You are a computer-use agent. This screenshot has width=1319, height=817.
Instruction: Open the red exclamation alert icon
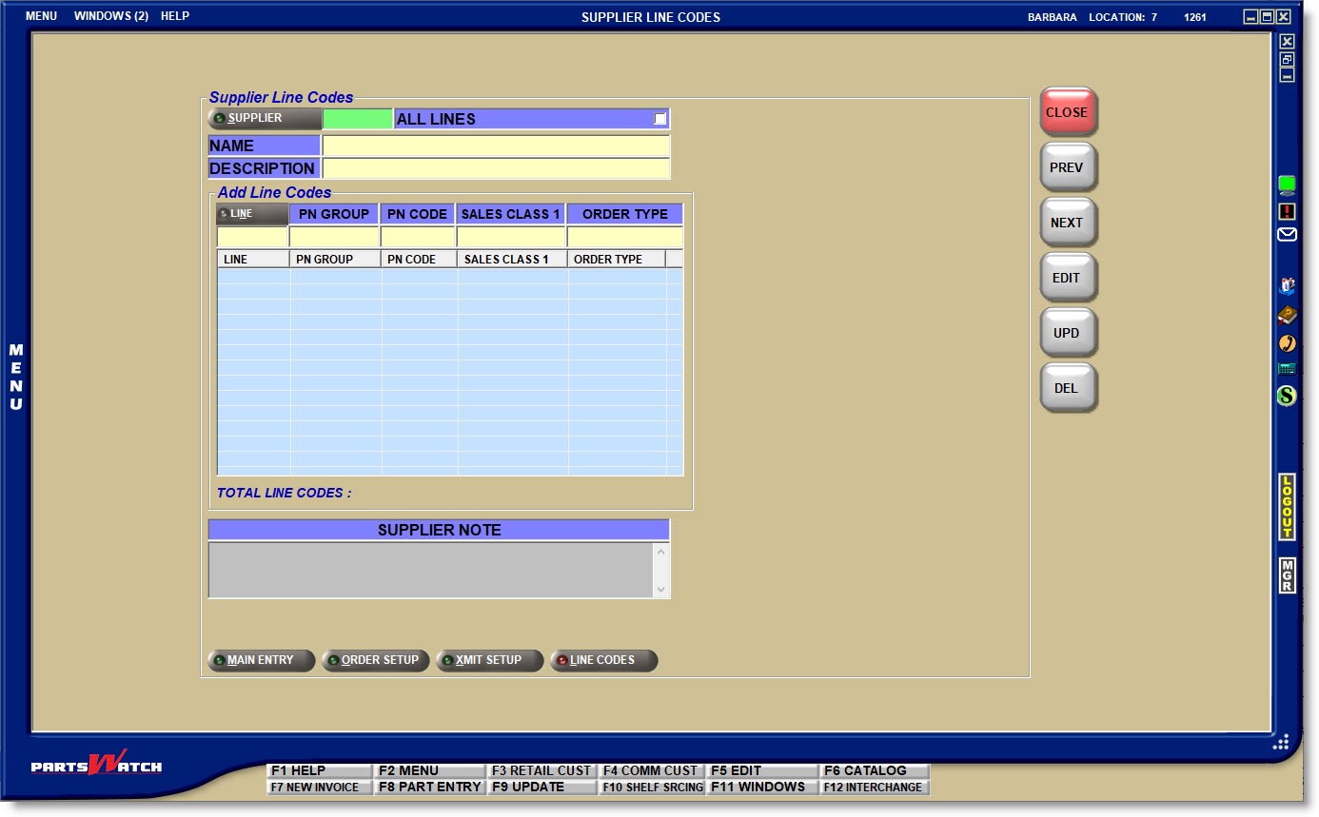1287,211
